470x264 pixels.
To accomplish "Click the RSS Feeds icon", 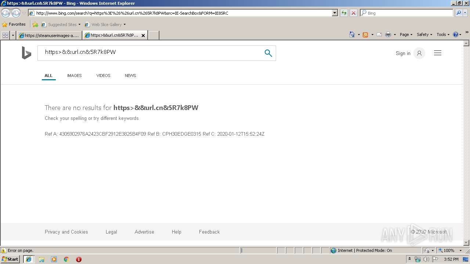I will pyautogui.click(x=365, y=34).
